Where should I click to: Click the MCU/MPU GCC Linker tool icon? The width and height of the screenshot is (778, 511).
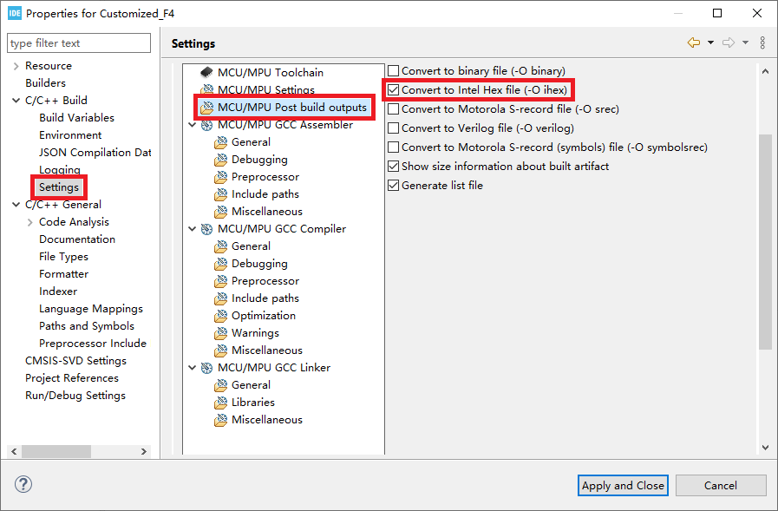(207, 367)
